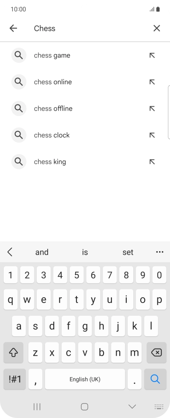Open keyboard switcher icon in navigation bar
This screenshot has height=418, width=170.
coord(159,407)
